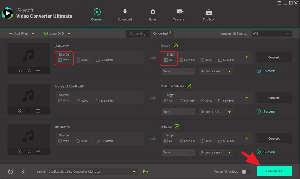Click the high speed lightning icon

[23, 172]
